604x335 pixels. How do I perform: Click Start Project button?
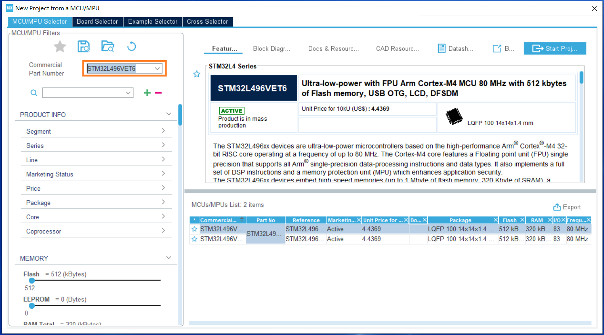point(555,48)
